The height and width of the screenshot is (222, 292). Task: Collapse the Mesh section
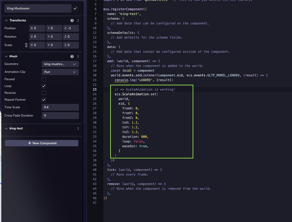6,56
